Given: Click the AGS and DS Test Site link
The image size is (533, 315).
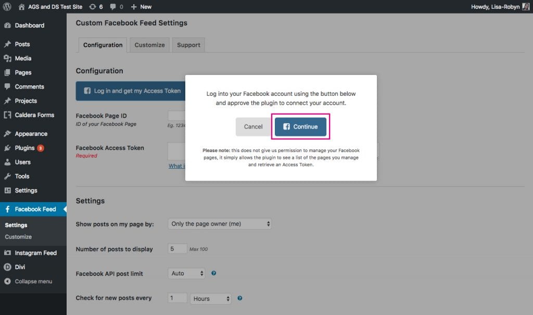Looking at the screenshot, I should (55, 7).
